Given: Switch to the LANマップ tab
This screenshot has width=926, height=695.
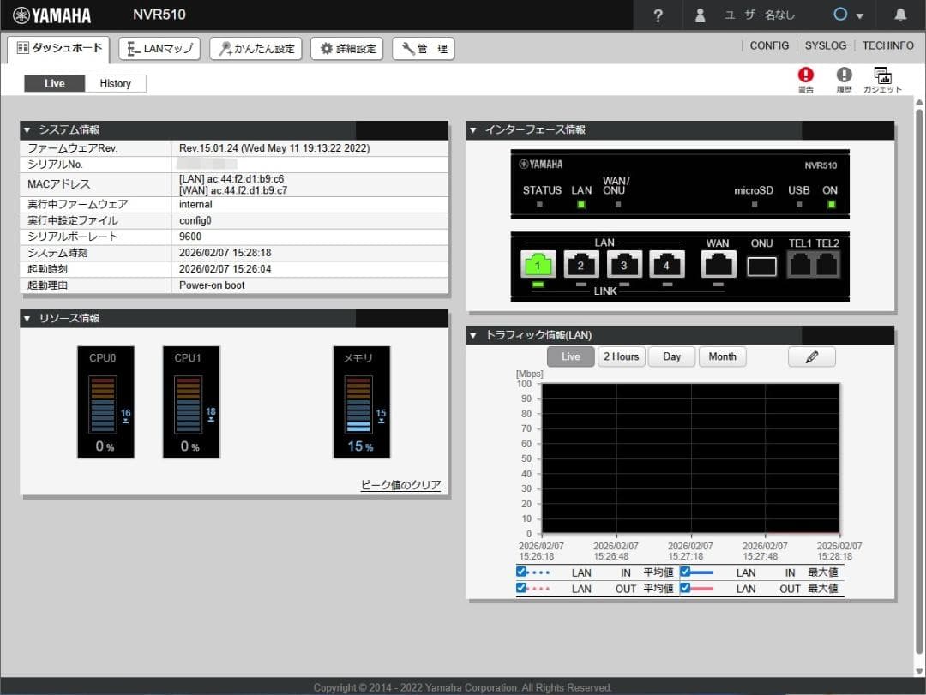Looking at the screenshot, I should click(159, 49).
